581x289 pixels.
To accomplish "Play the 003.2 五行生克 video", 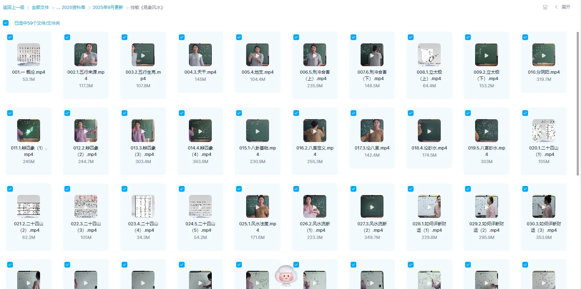I will (143, 55).
